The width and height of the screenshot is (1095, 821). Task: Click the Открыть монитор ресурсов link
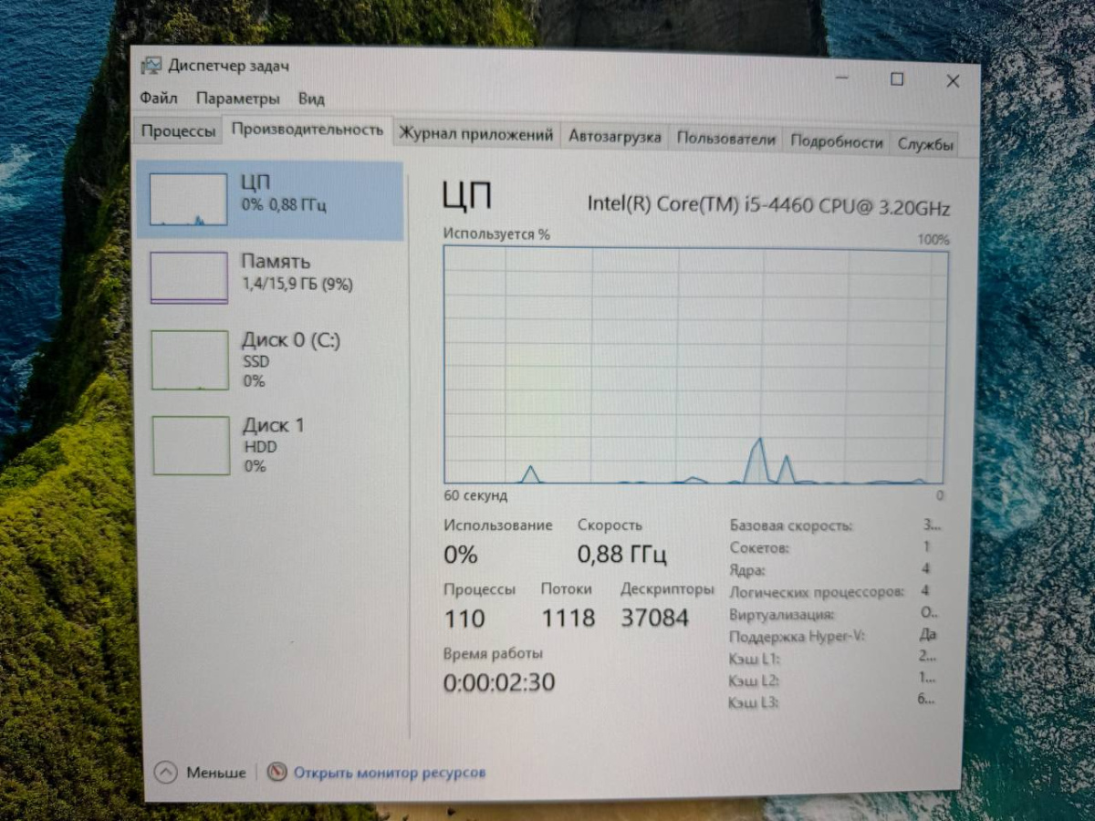389,772
